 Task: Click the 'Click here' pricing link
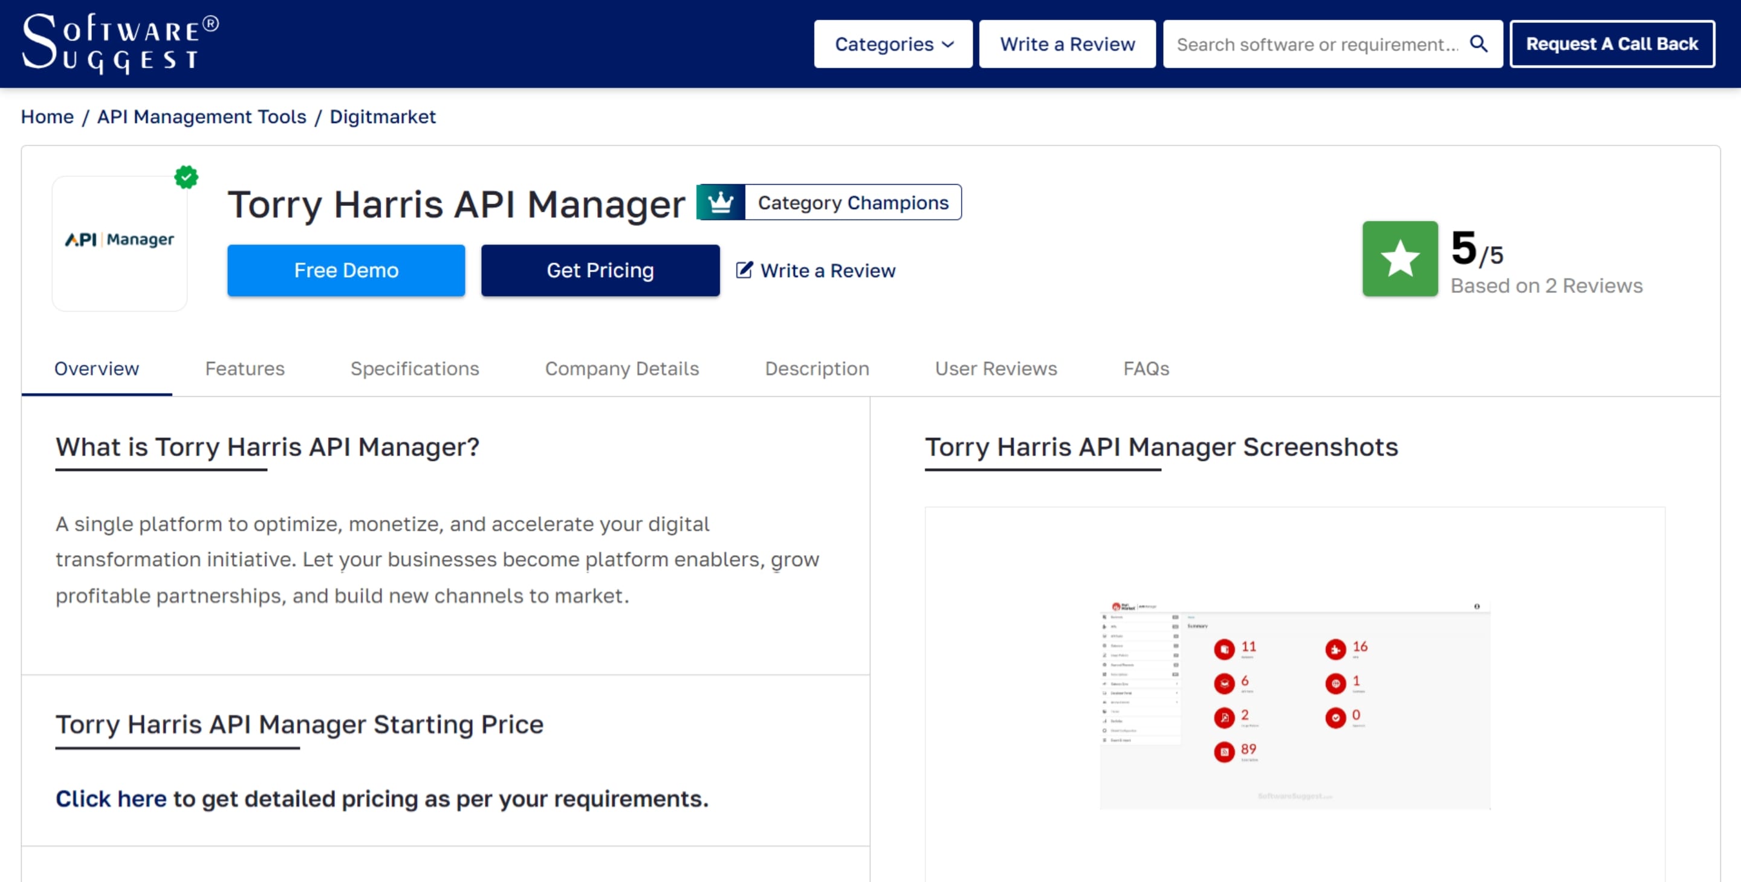[111, 799]
